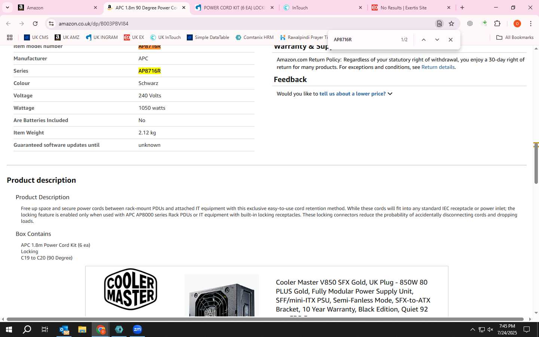This screenshot has width=539, height=337.
Task: Select the Colour value Schwarz
Action: coord(148,83)
